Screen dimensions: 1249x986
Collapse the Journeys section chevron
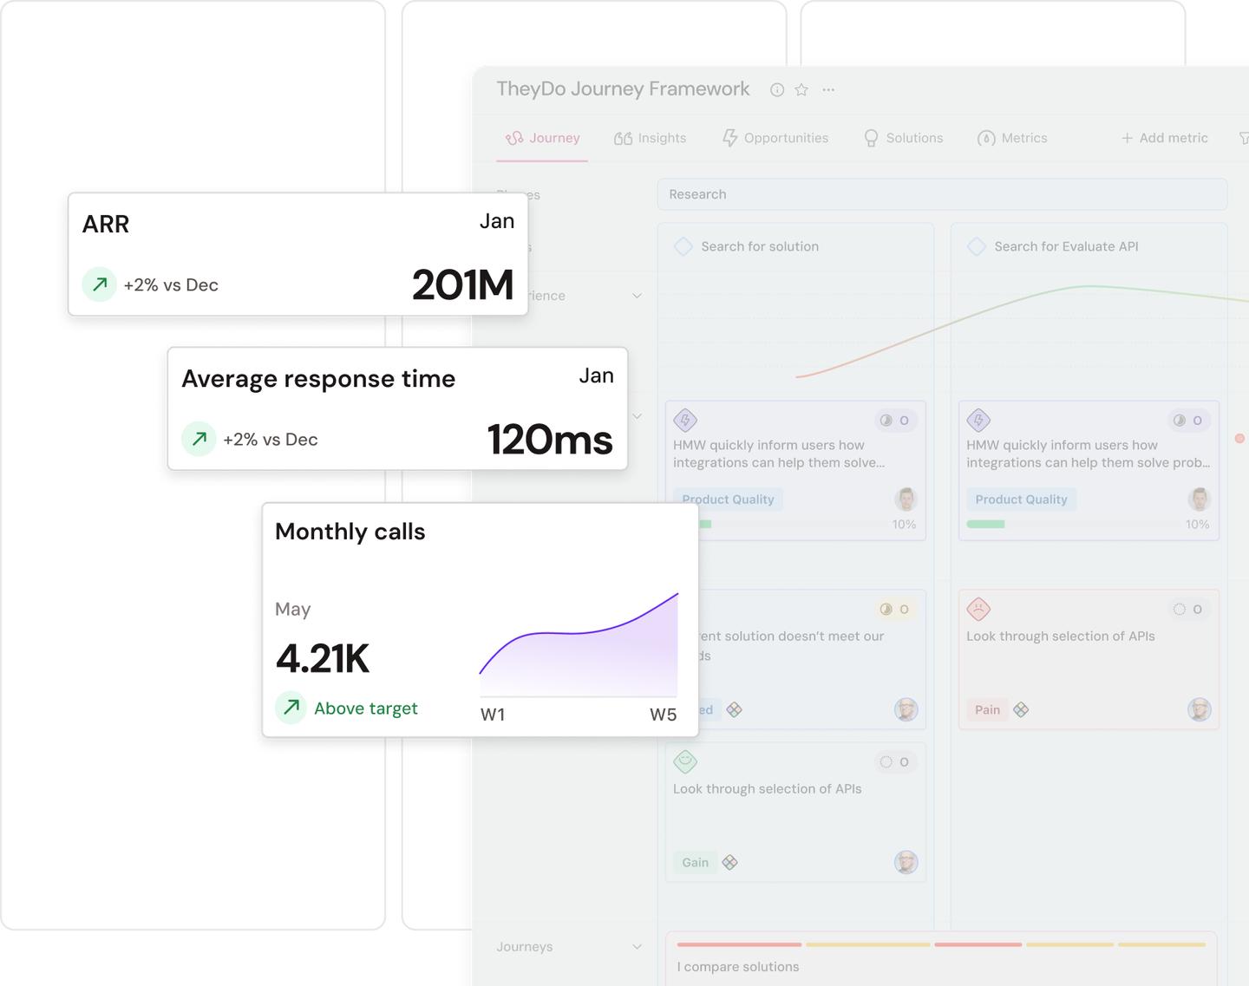638,947
